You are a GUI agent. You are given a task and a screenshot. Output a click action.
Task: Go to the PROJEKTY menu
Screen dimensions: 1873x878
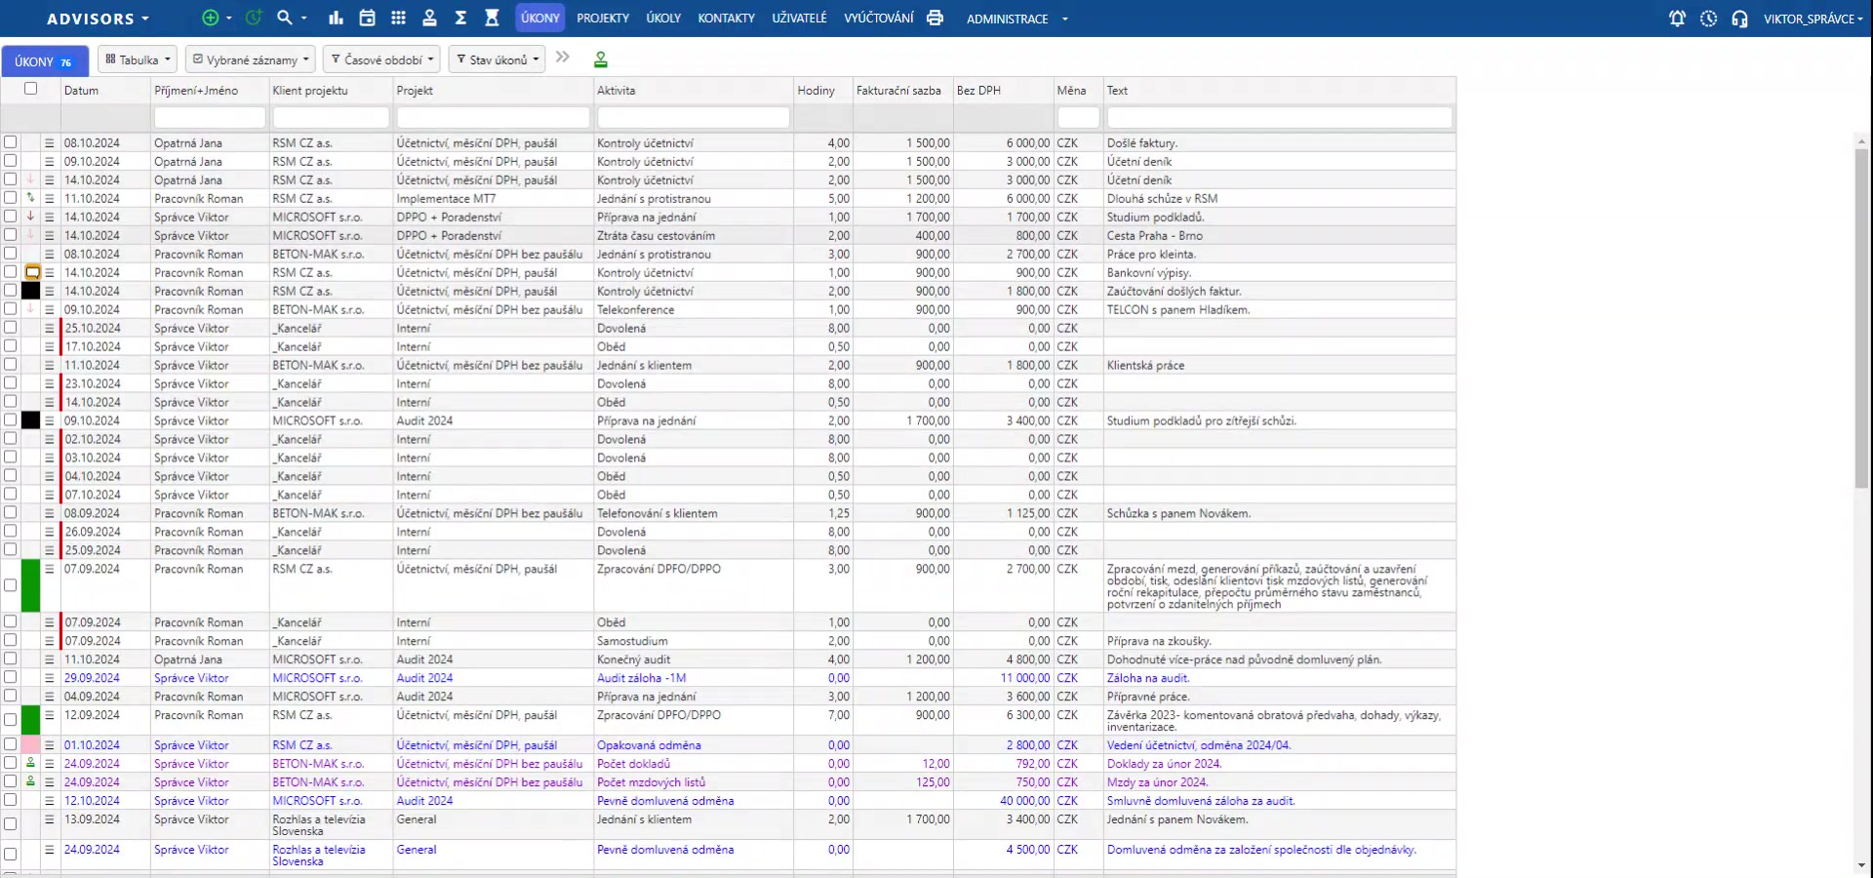[x=602, y=19]
